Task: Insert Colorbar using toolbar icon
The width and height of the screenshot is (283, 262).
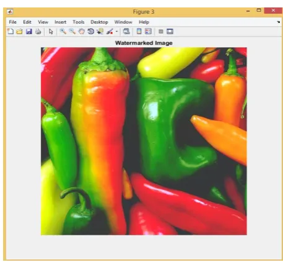Action: (139, 32)
